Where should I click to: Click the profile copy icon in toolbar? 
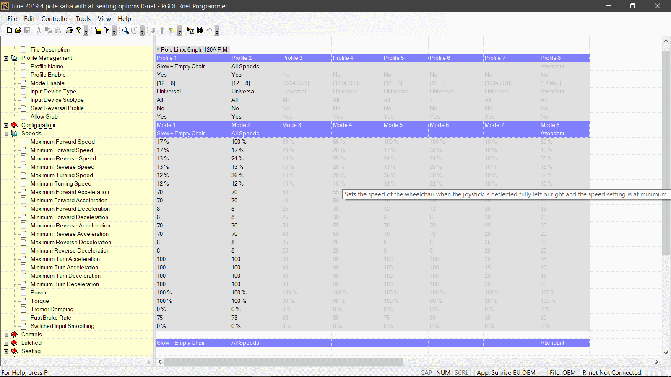pos(190,30)
